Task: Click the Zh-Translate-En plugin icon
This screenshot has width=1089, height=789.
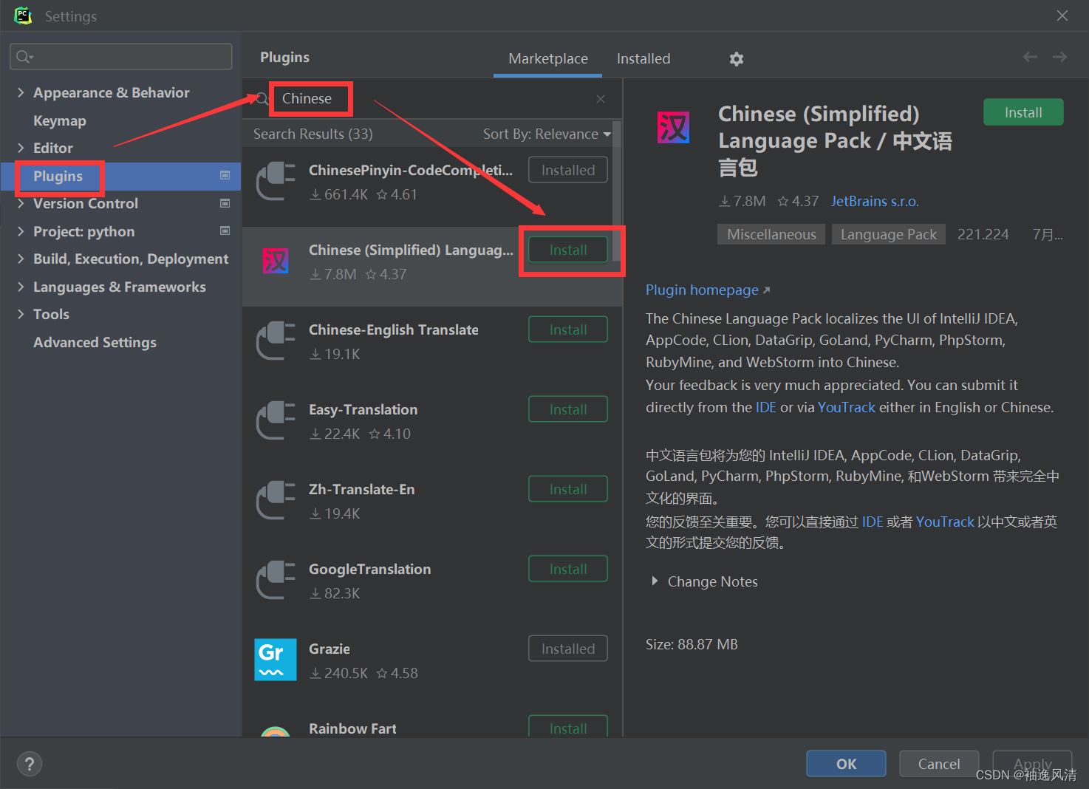Action: (276, 500)
